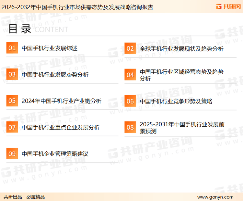The height and width of the screenshot is (201, 243).
Task: Open 2024年中国手机行业产业链分析 section
Action: [62, 101]
